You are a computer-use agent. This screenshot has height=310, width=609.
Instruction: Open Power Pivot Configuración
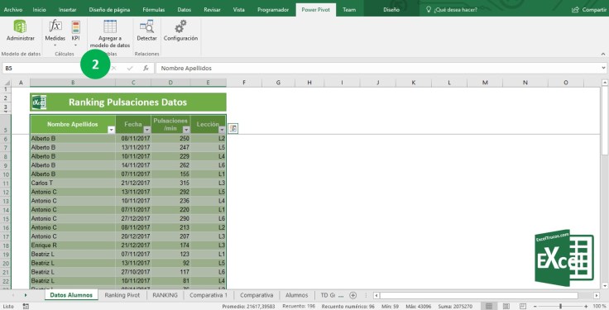point(180,31)
